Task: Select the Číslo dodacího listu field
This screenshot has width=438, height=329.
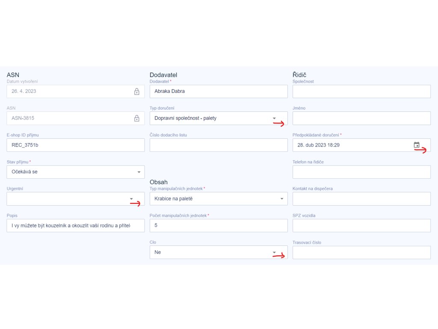Action: (x=219, y=145)
